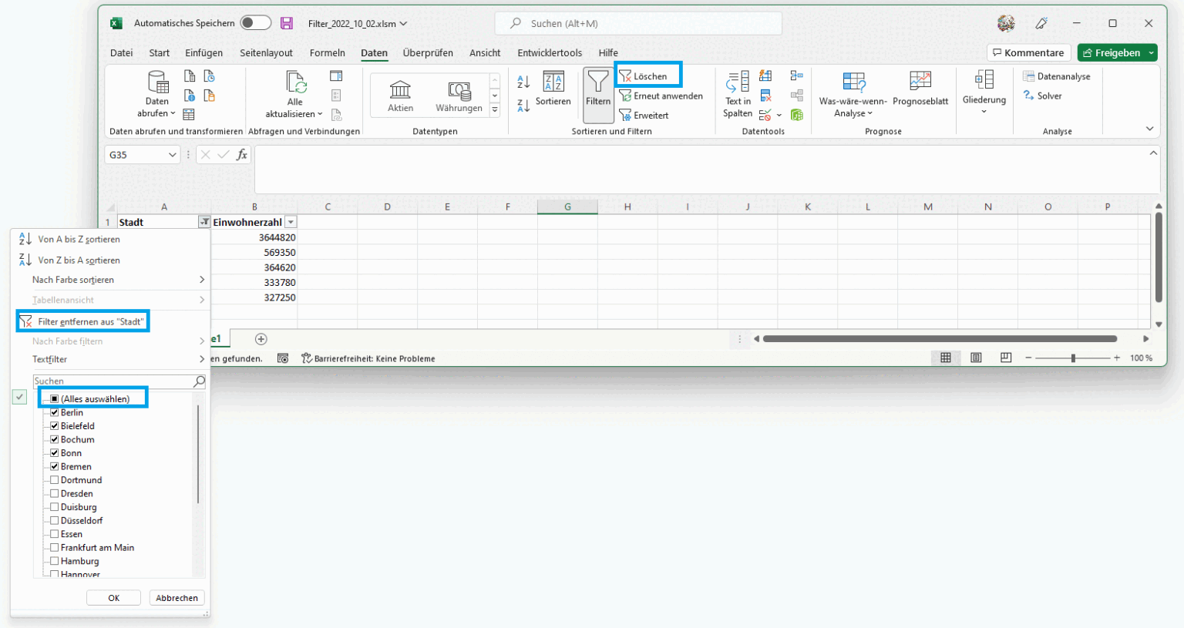Uncheck the Berlin city filter entry
The height and width of the screenshot is (628, 1184).
click(x=54, y=412)
